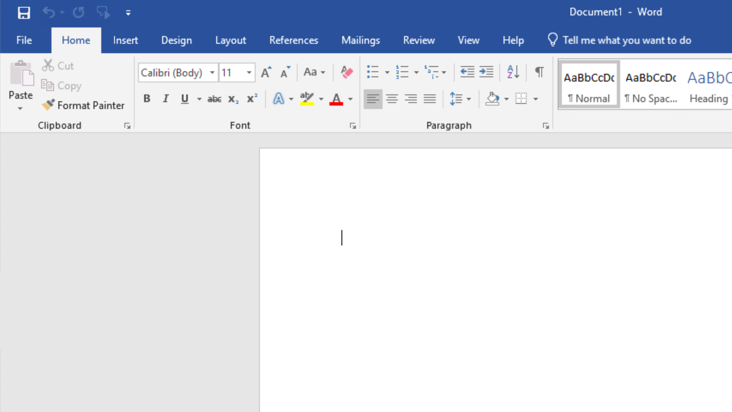This screenshot has height=412, width=732.
Task: Click Increase Indent icon
Action: point(486,72)
